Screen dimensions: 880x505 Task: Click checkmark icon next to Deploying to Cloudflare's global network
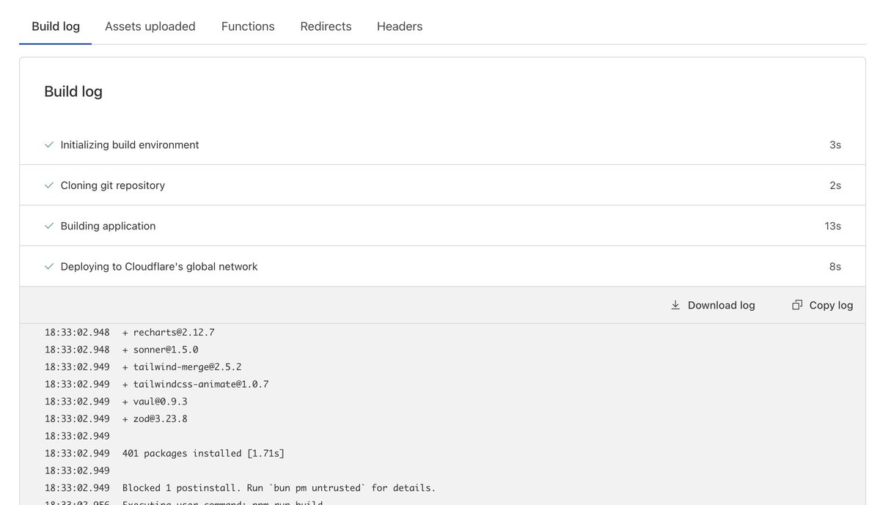pyautogui.click(x=49, y=267)
